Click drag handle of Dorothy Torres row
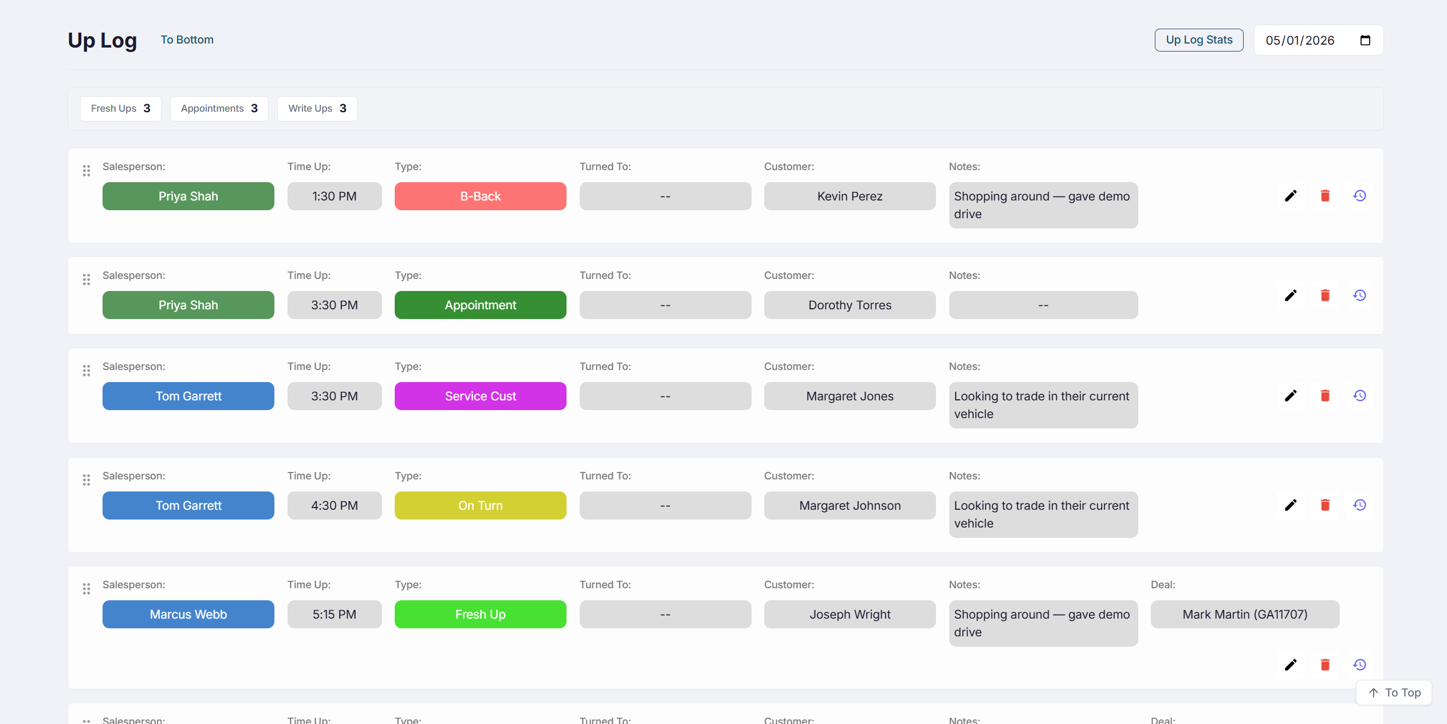 pyautogui.click(x=86, y=280)
